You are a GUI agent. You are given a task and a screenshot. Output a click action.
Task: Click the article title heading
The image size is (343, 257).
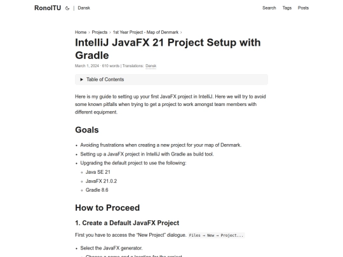click(x=168, y=49)
